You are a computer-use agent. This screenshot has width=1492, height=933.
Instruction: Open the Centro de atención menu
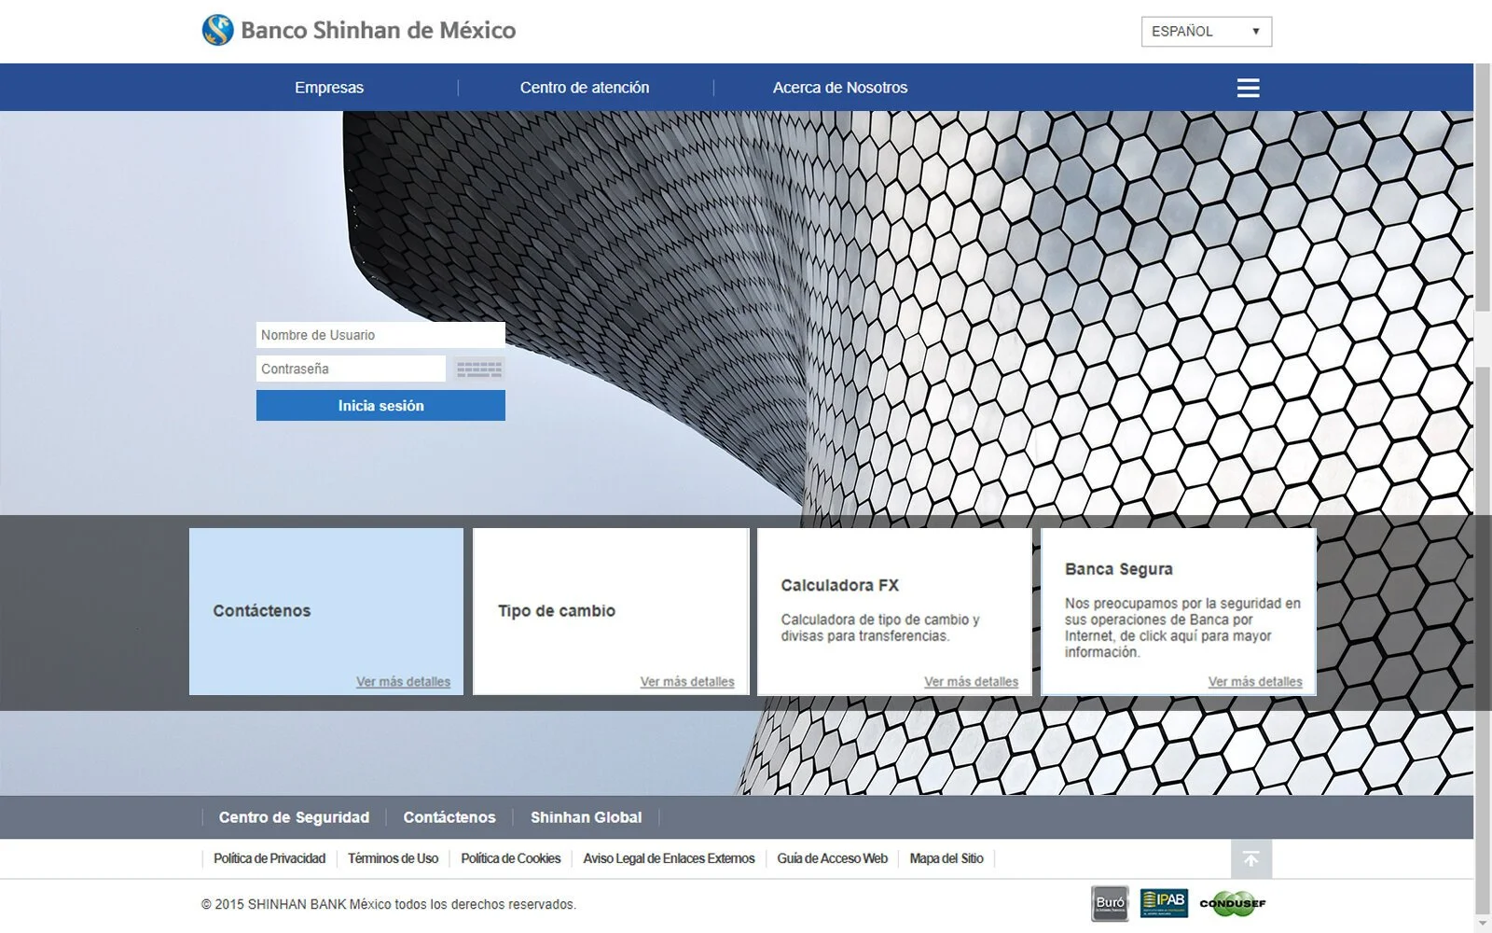(x=585, y=88)
